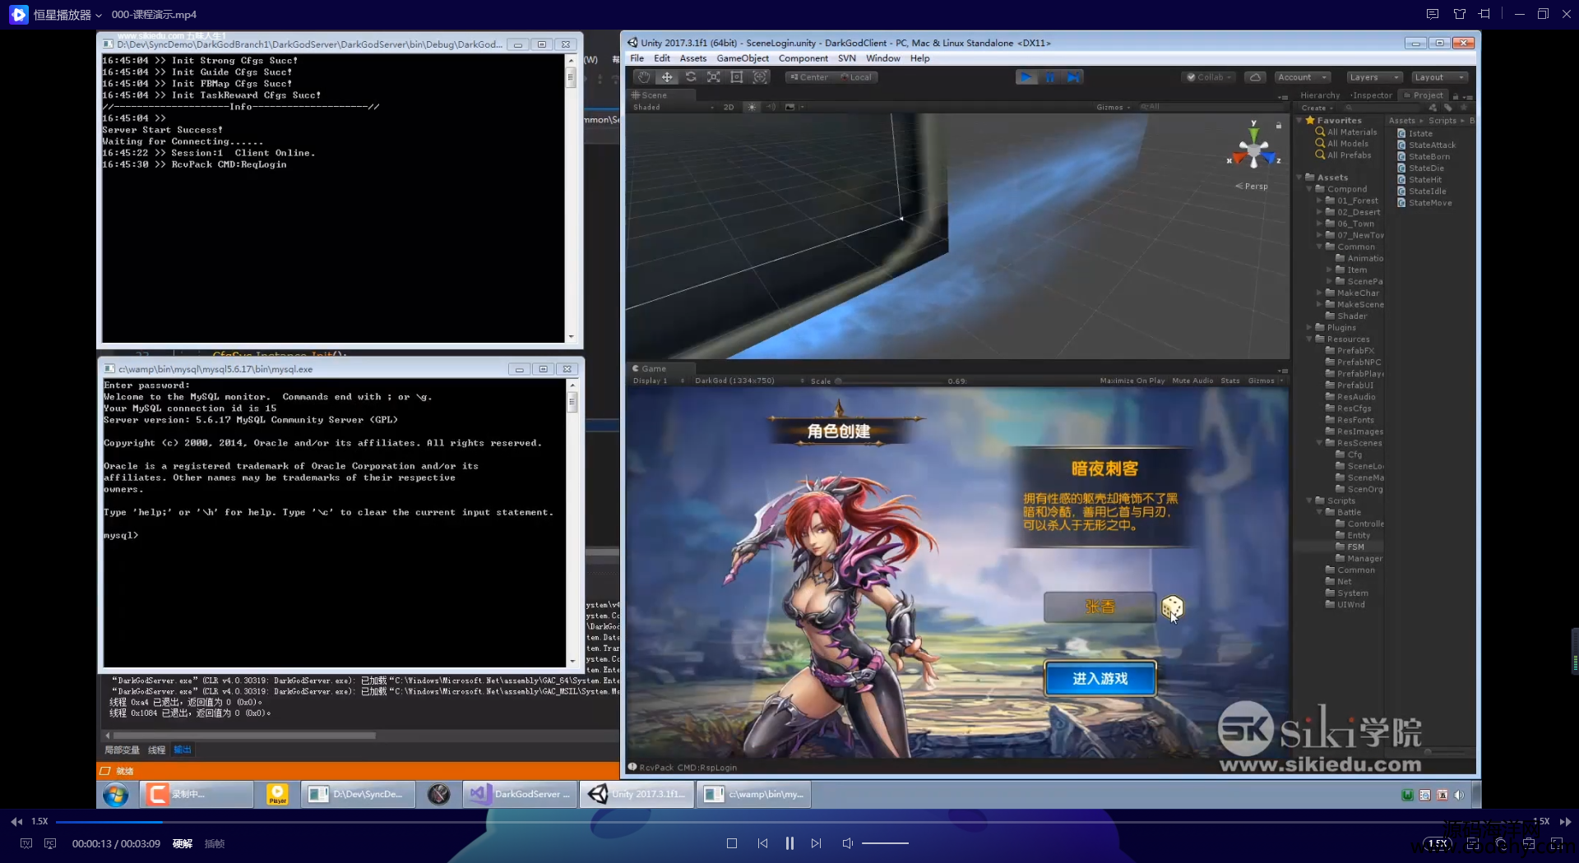Screen dimensions: 1579x863
Task: Select the Unity Rect tool
Action: pos(737,77)
